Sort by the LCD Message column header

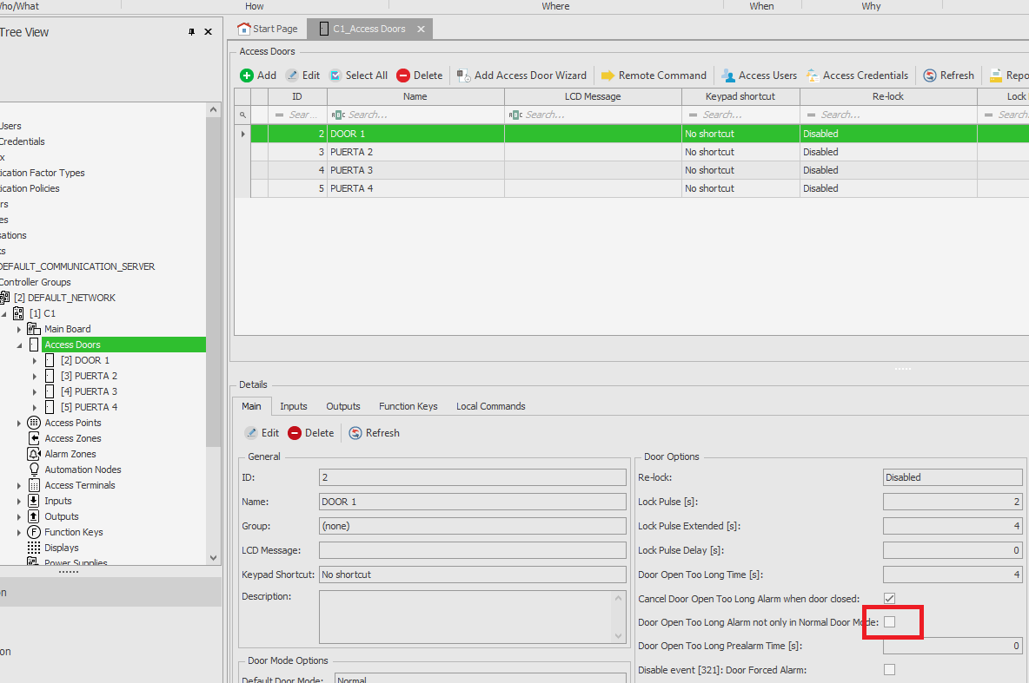593,96
